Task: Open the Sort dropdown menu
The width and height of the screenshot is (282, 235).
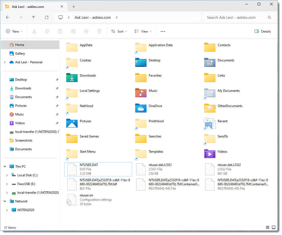Action: pyautogui.click(x=119, y=32)
